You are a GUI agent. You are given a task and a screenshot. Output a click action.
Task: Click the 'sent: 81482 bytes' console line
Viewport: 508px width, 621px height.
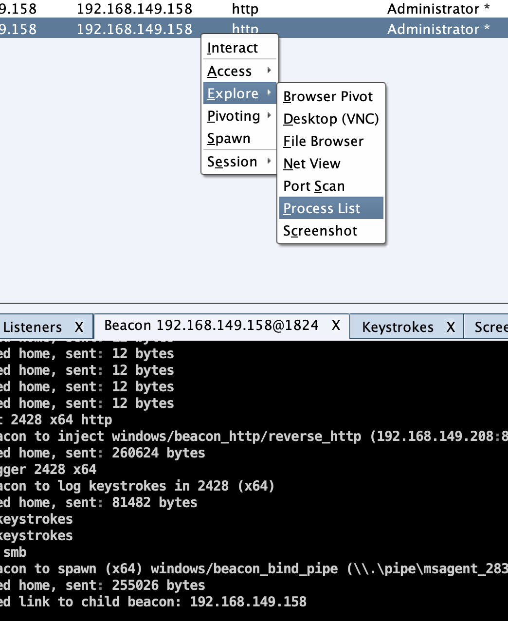point(99,502)
